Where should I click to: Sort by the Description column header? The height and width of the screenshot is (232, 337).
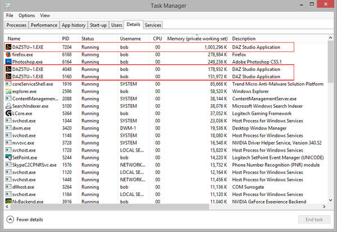(x=244, y=39)
